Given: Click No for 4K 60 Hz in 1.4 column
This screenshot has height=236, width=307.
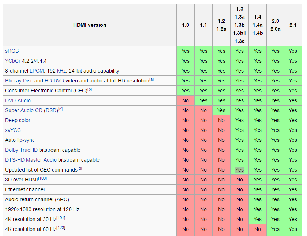Looking at the screenshot, I should (x=258, y=229).
